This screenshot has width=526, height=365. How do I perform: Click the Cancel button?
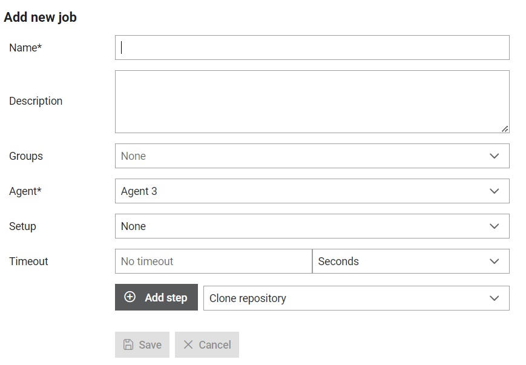pyautogui.click(x=207, y=344)
